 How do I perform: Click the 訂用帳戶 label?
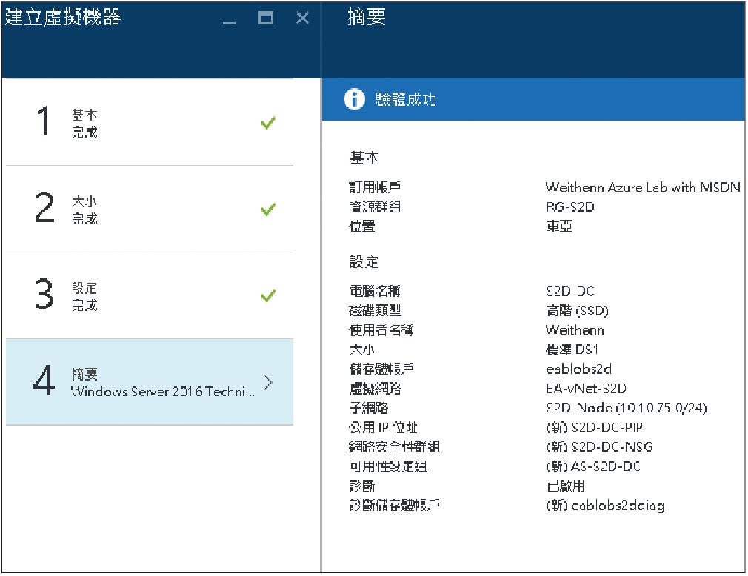(375, 187)
